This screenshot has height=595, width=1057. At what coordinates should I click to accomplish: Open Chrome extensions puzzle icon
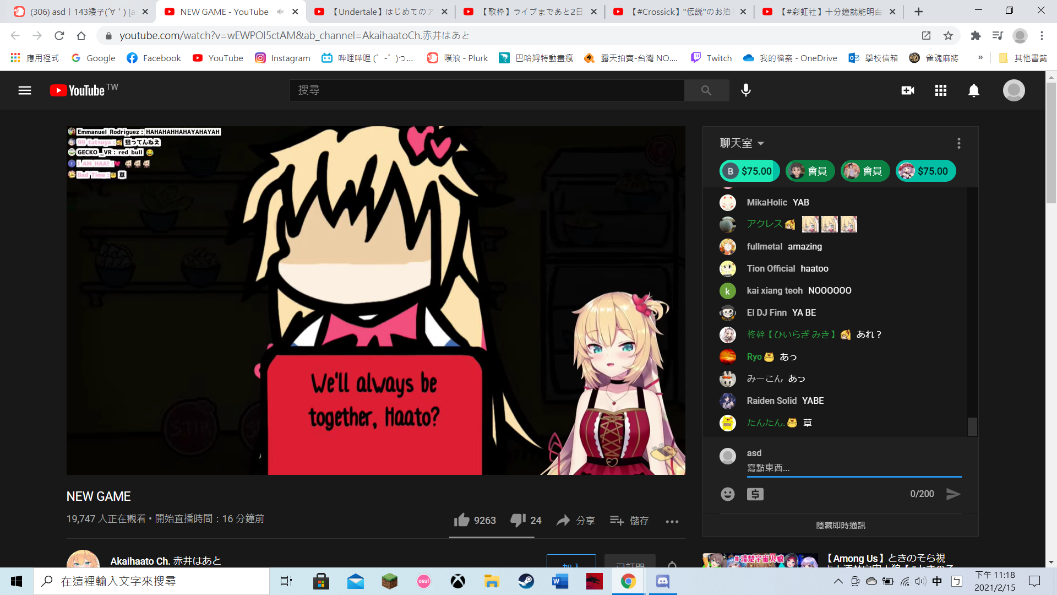coord(976,36)
